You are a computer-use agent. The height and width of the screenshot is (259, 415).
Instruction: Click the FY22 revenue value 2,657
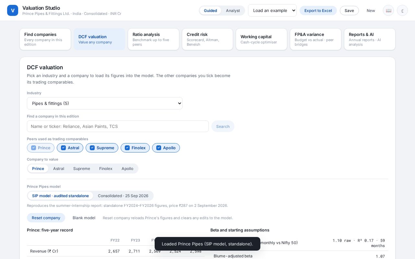point(114,251)
